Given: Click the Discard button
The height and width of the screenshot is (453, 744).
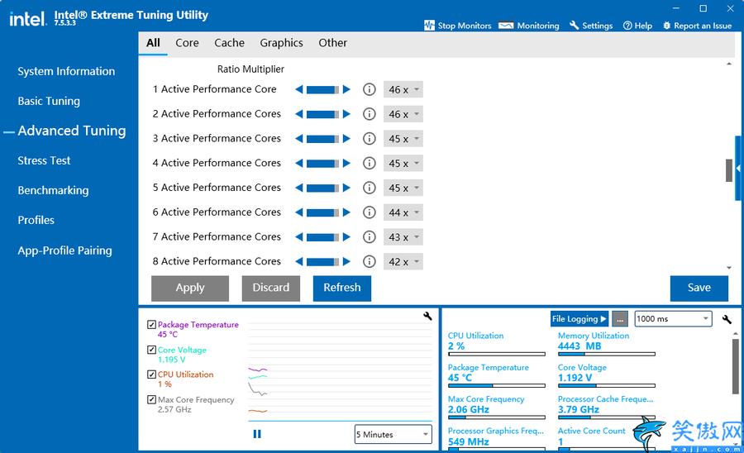Looking at the screenshot, I should (x=271, y=288).
